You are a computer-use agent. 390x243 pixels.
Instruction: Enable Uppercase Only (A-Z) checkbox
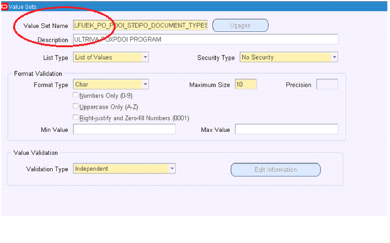tap(75, 106)
